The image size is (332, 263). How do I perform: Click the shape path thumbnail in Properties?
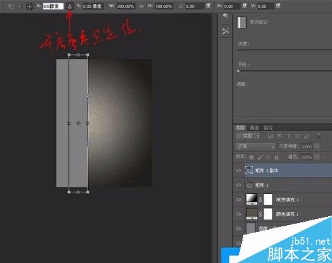click(241, 22)
